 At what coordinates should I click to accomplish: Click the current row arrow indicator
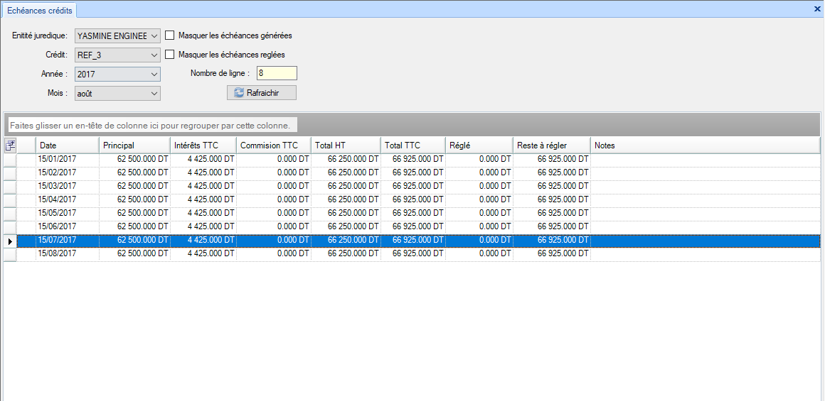[x=10, y=241]
